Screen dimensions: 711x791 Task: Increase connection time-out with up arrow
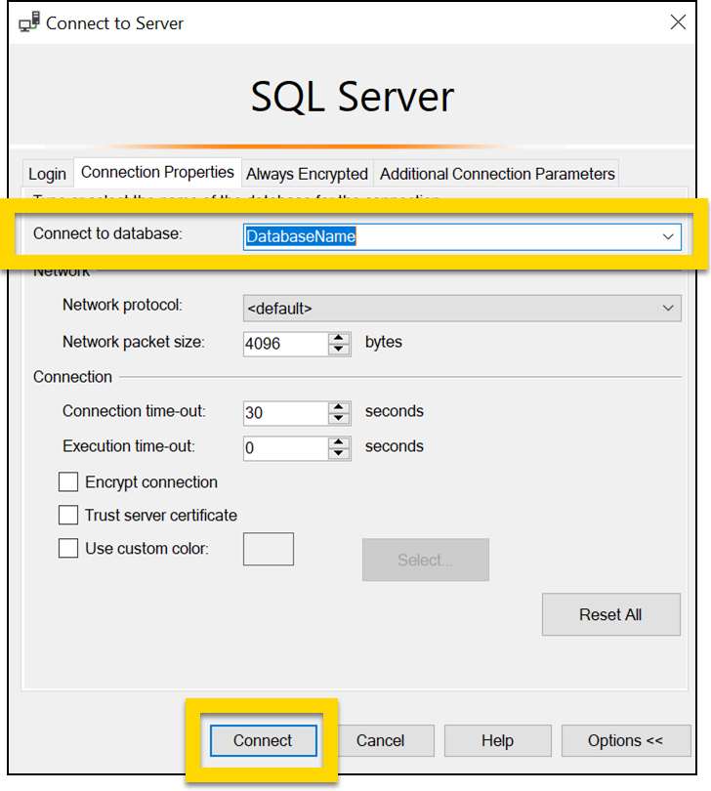click(x=339, y=407)
